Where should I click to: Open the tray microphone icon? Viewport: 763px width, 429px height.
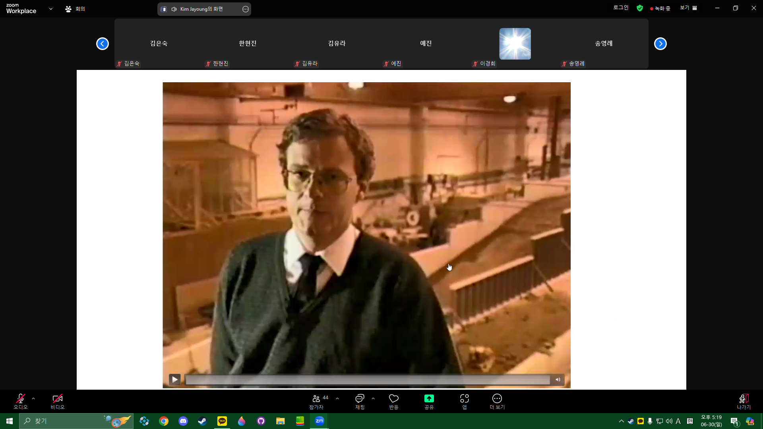point(650,421)
